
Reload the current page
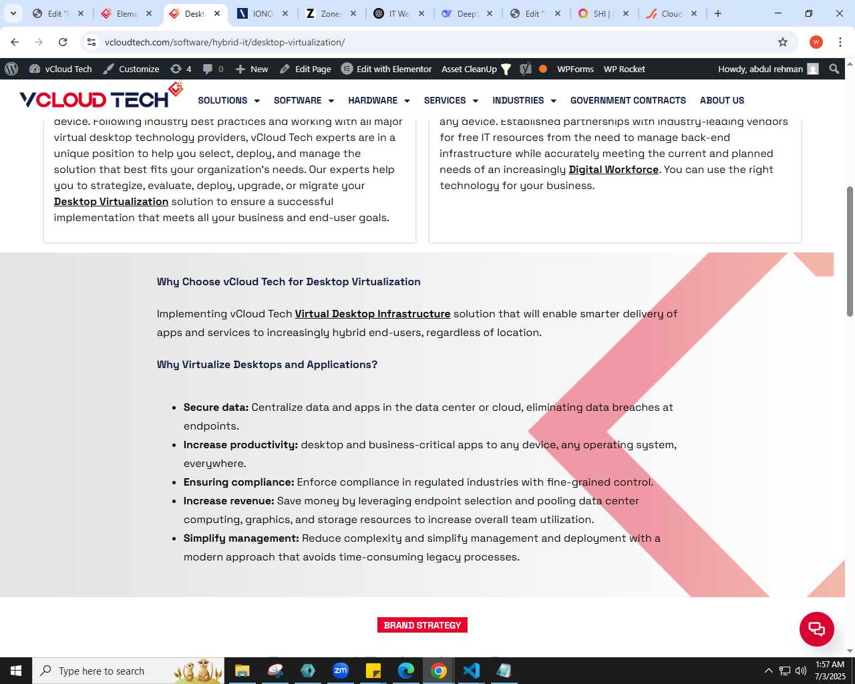[63, 42]
